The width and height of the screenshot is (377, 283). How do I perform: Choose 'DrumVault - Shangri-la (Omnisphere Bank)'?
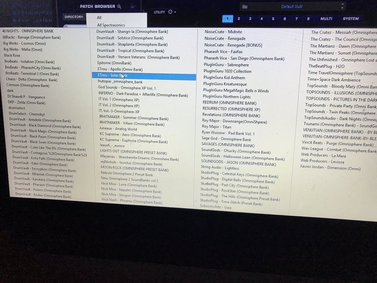pos(132,32)
